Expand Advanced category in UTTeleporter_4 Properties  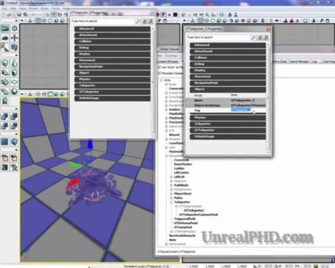pos(112,29)
